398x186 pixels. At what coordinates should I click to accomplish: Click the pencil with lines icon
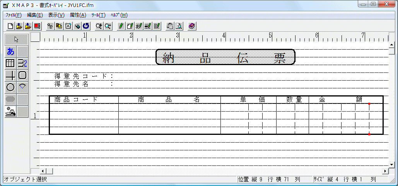pyautogui.click(x=148, y=26)
